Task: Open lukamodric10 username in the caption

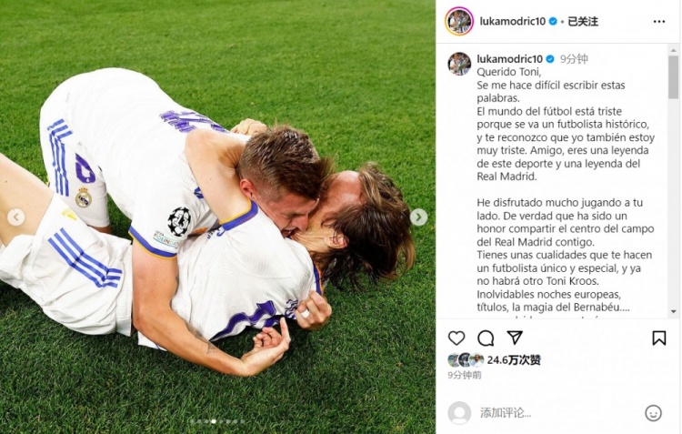Action: click(509, 59)
